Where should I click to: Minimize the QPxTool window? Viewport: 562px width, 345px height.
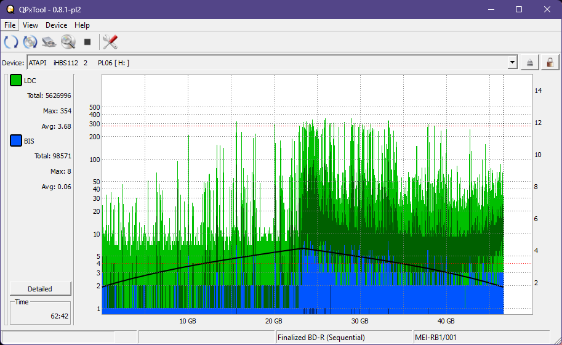pos(491,9)
